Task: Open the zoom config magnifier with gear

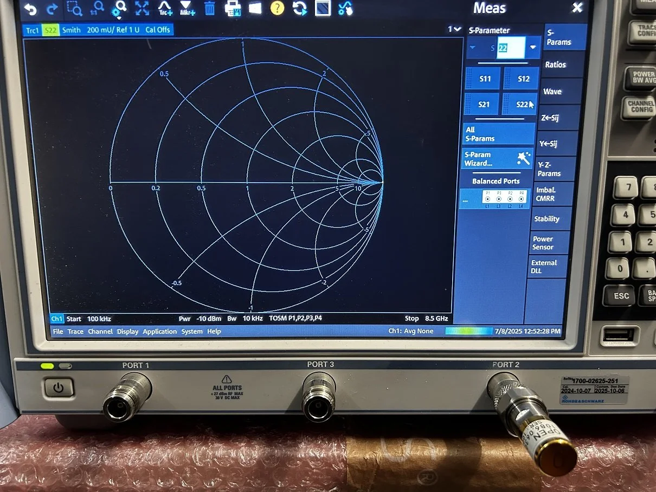Action: 119,8
